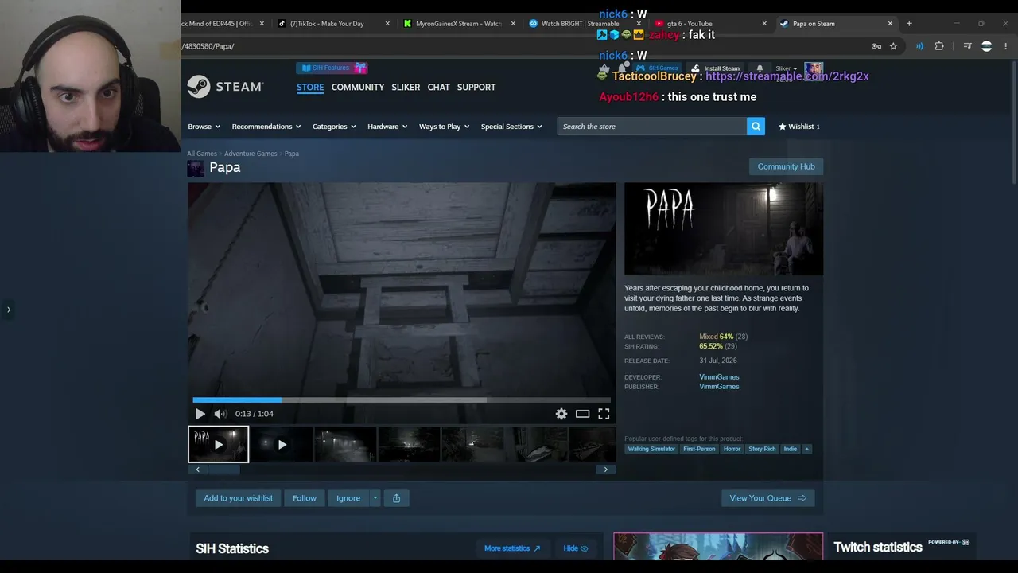Focus the Search the store field

pos(651,127)
